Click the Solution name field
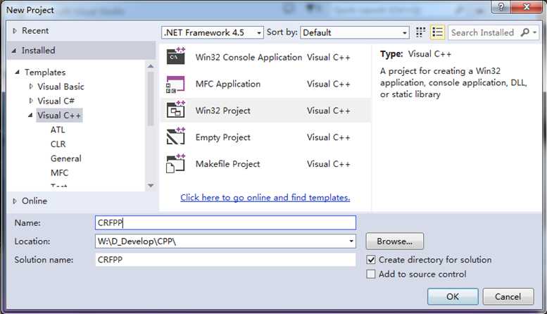Viewport: 547px width, 314px height. coord(225,260)
